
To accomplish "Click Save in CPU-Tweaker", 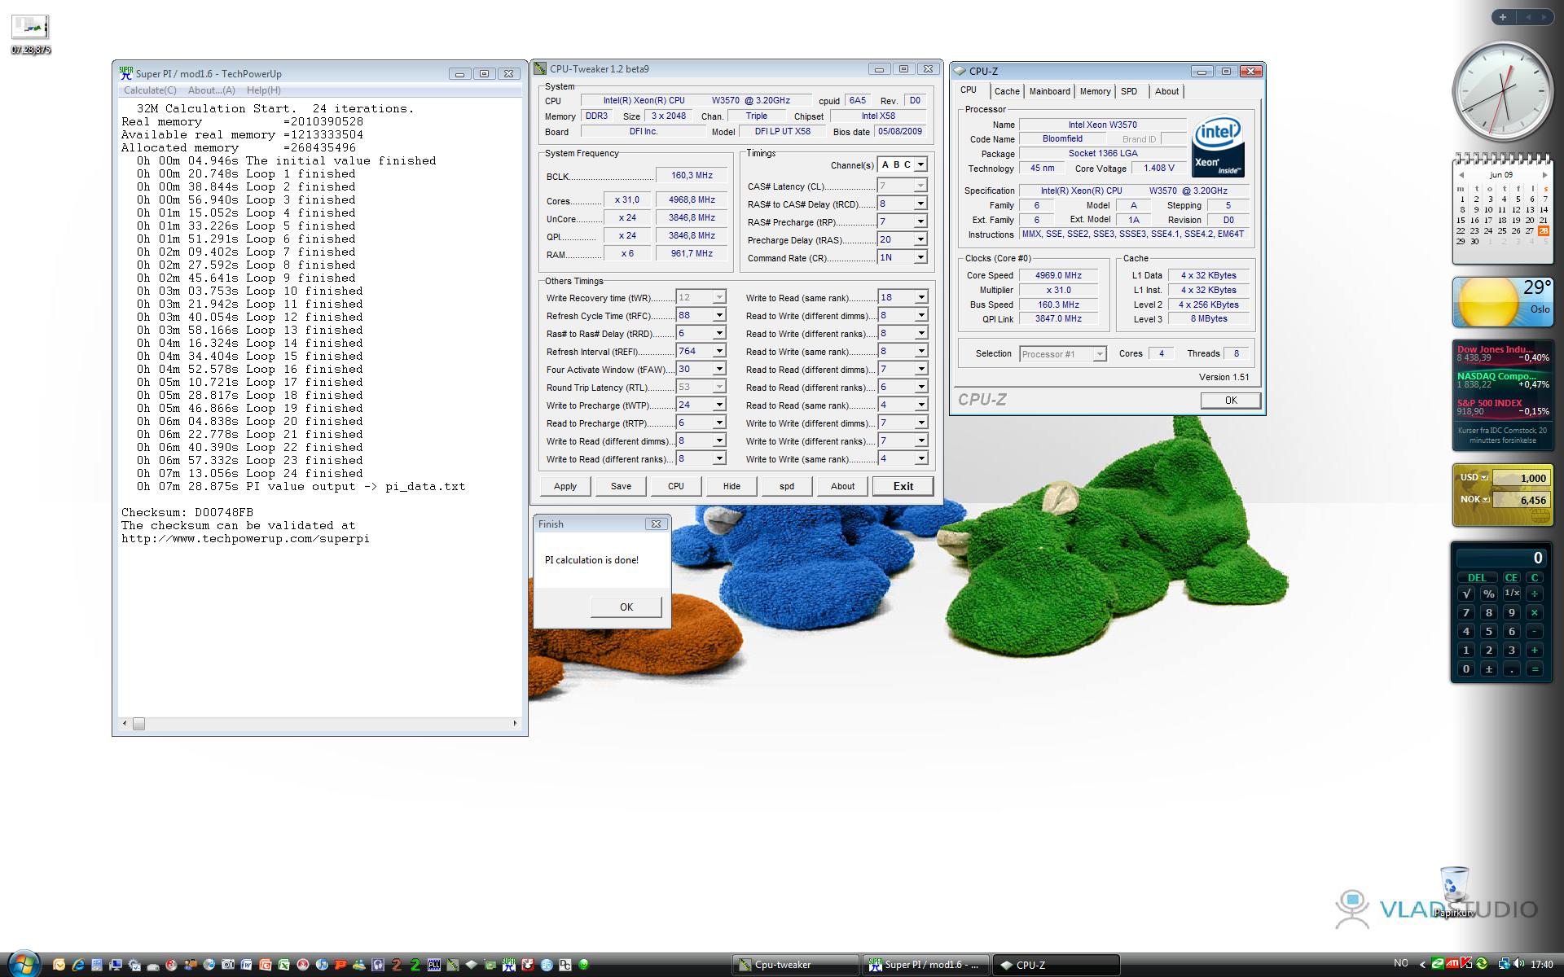I will click(621, 486).
